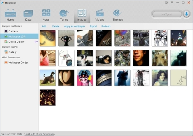
Task: Click the blue download tasks arrow
Action: click(187, 14)
